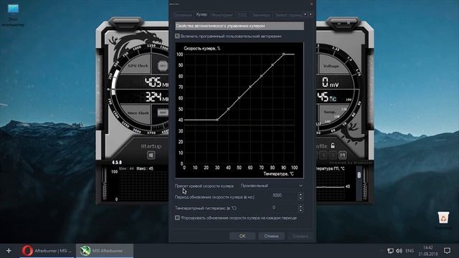Open the fan speed curve preset dropdown
Image resolution: width=459 pixels, height=258 pixels.
point(272,186)
